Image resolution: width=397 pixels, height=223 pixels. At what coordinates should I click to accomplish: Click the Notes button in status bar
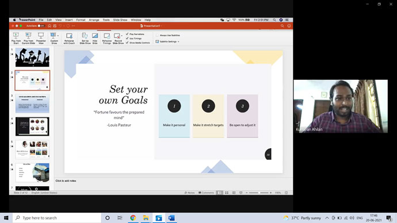point(190,193)
